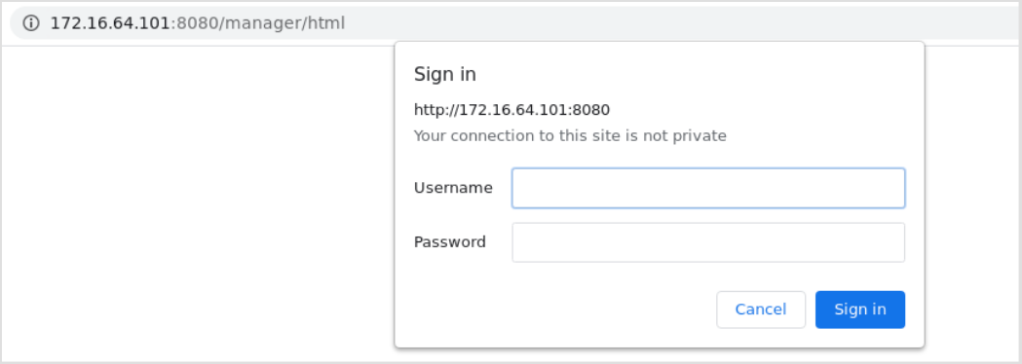Click the :8080 port in address bar
The image size is (1022, 364).
(194, 23)
